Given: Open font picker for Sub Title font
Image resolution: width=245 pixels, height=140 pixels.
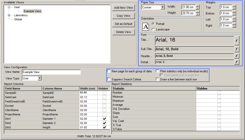Looking at the screenshot, I should point(236,49).
